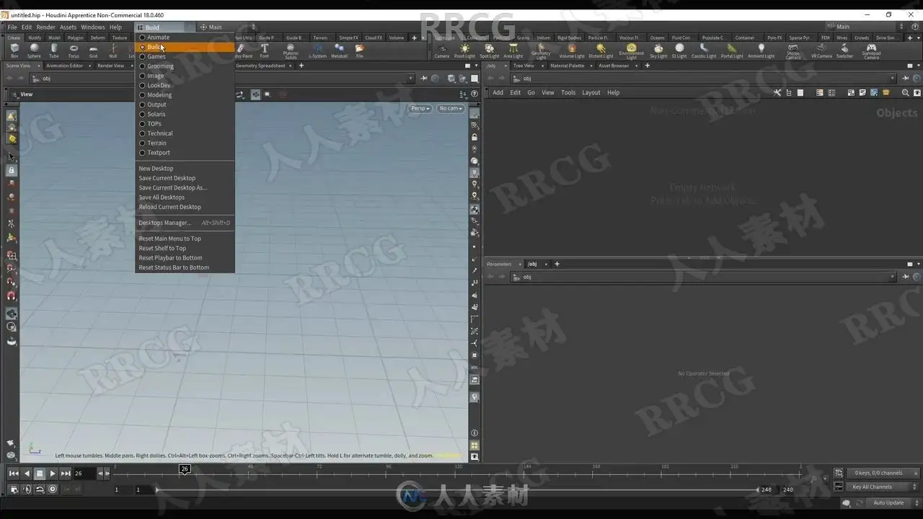923x519 pixels.
Task: Open the Persp viewport dropdown
Action: pos(420,108)
